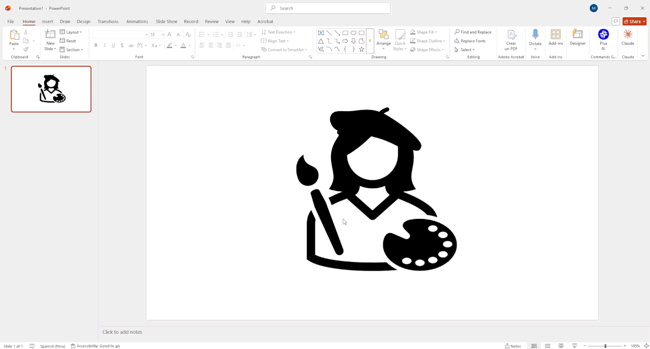
Task: Click Increase Font Size icon
Action: coord(170,35)
